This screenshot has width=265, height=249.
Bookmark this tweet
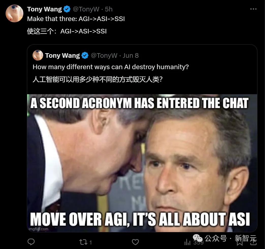(239, 243)
